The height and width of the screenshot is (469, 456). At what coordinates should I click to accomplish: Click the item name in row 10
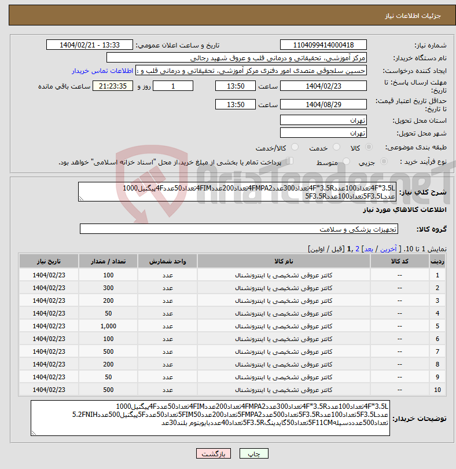click(284, 390)
